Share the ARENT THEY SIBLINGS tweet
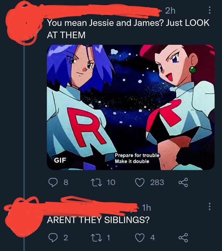Viewport: 222px width, 251px height. (183, 238)
